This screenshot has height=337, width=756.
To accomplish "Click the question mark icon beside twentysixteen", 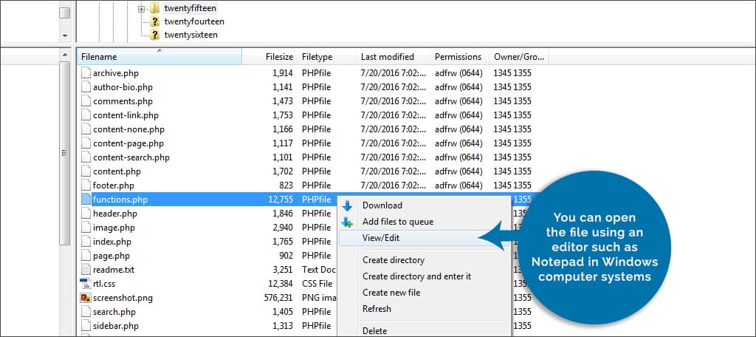I will [155, 35].
